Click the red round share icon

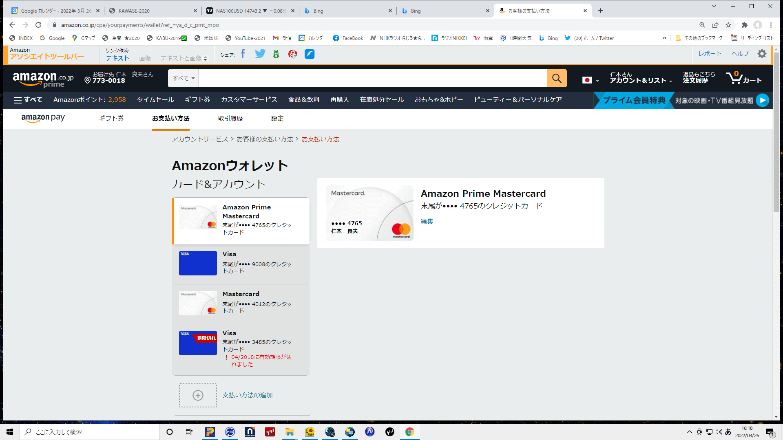pos(293,54)
